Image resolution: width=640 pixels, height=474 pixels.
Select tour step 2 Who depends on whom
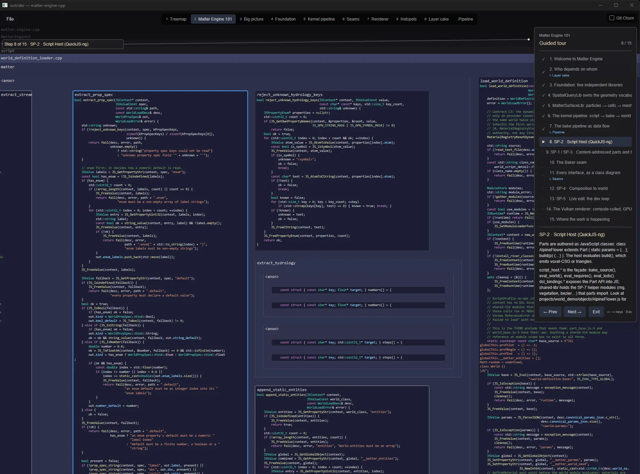(586, 69)
